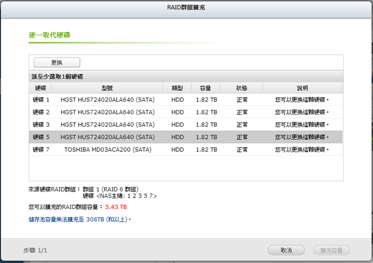Click the HGST model cell in 硬碟 3 row

point(107,125)
